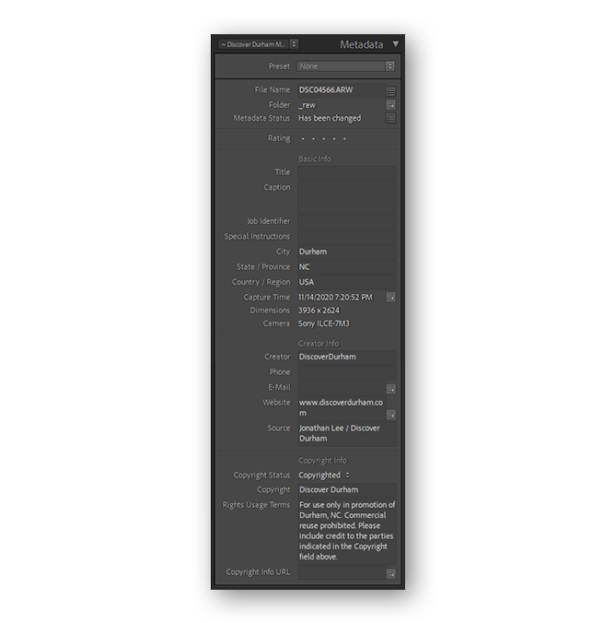Click into the empty Phone field
Screen dimensions: 615x623
[346, 372]
